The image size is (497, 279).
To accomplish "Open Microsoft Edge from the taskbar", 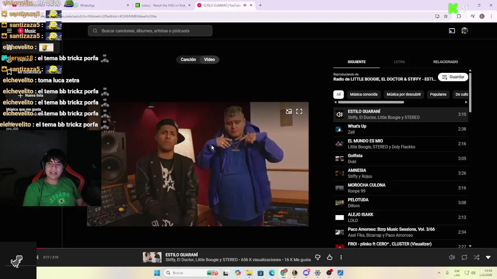I will coord(272,273).
